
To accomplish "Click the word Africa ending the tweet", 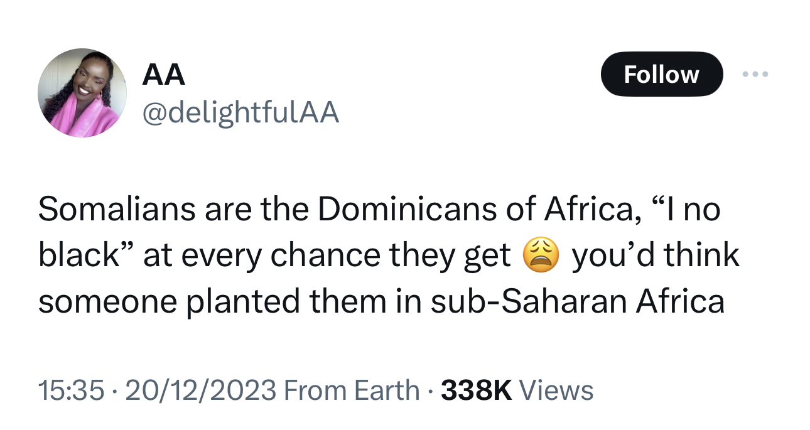I will 679,303.
